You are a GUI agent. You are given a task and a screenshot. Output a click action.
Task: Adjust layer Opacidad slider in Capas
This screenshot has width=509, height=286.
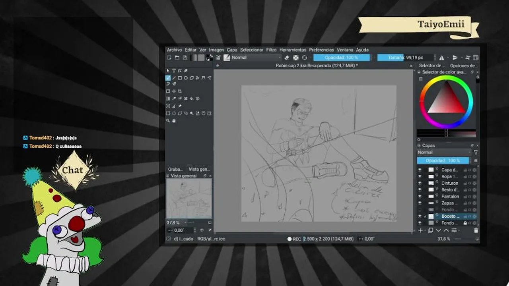tap(443, 160)
